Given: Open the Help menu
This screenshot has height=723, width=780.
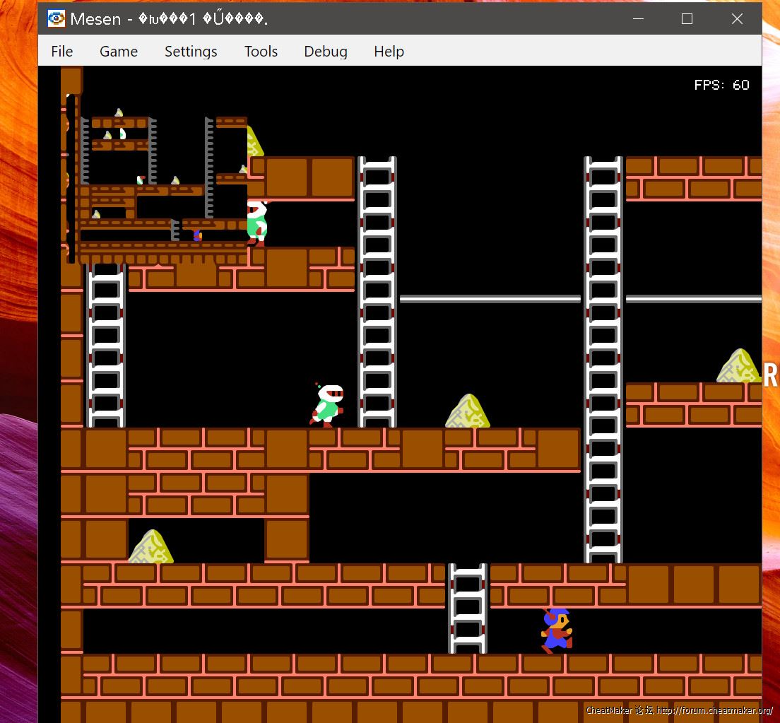Looking at the screenshot, I should click(x=389, y=52).
